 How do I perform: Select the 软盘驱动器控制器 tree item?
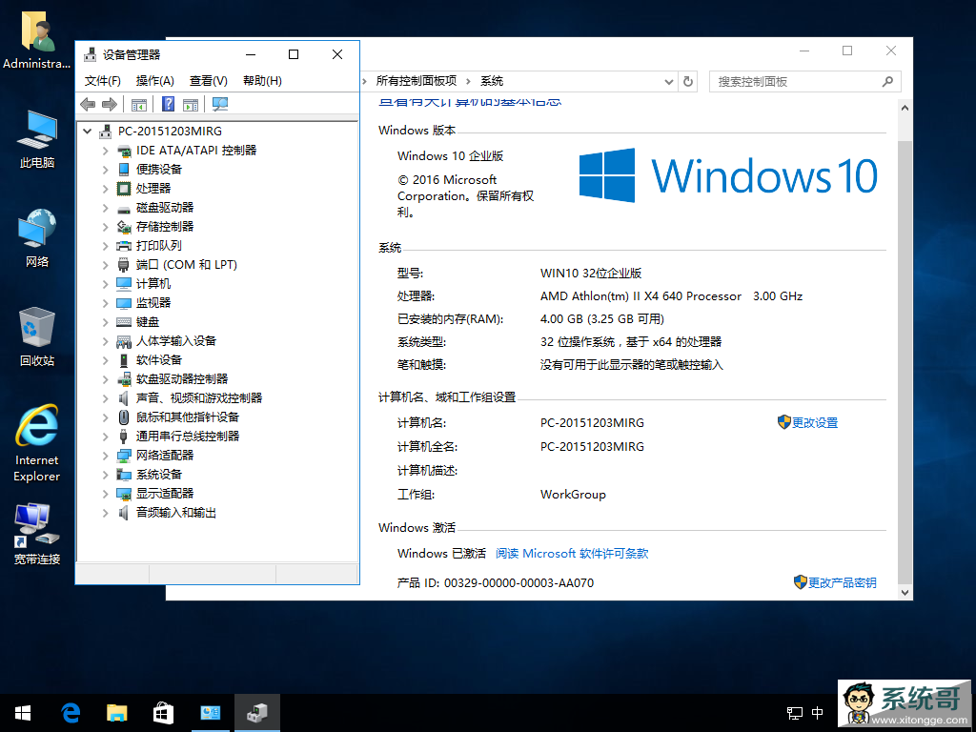point(182,379)
